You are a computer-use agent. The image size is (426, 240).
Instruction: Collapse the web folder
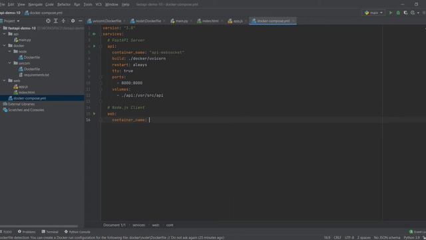5,81
